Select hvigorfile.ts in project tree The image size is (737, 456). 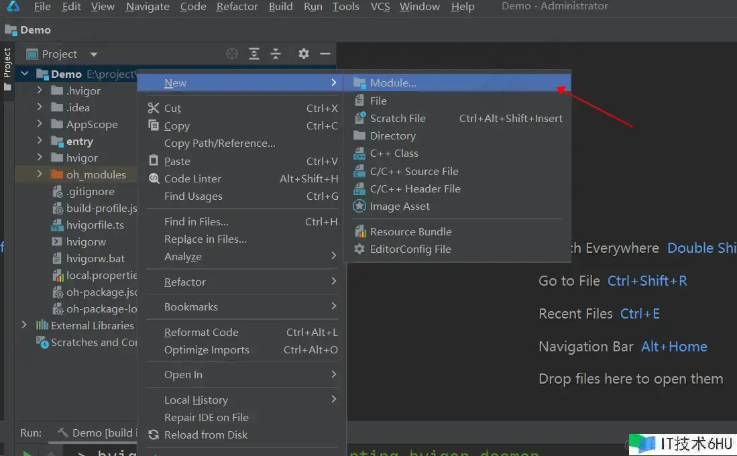[95, 225]
